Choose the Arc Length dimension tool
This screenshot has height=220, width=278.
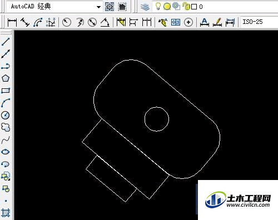click(38, 22)
